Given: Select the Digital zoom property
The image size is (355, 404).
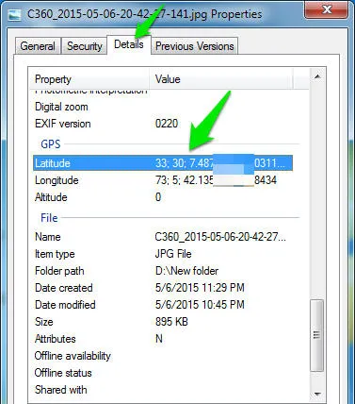Looking at the screenshot, I should (x=61, y=107).
